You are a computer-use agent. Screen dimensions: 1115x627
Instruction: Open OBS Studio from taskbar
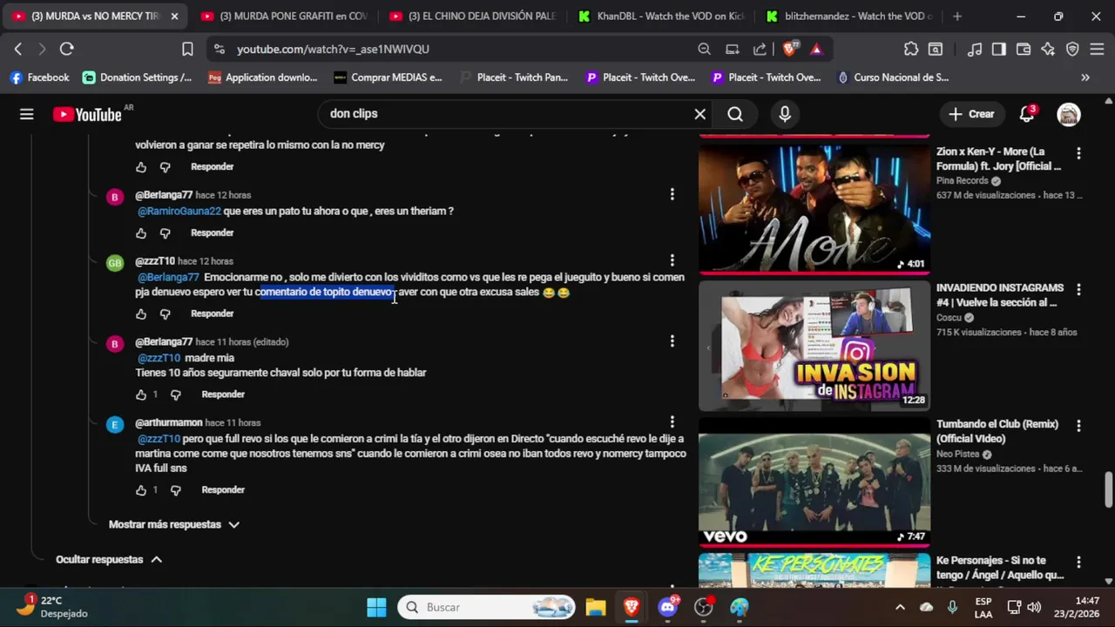point(704,607)
